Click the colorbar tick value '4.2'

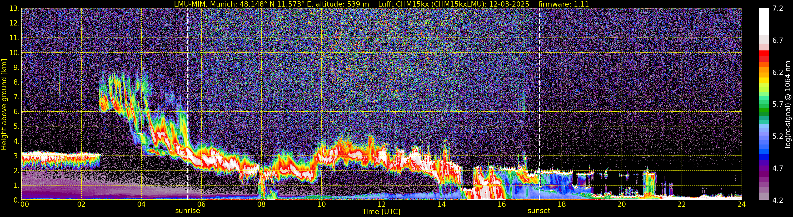778,200
